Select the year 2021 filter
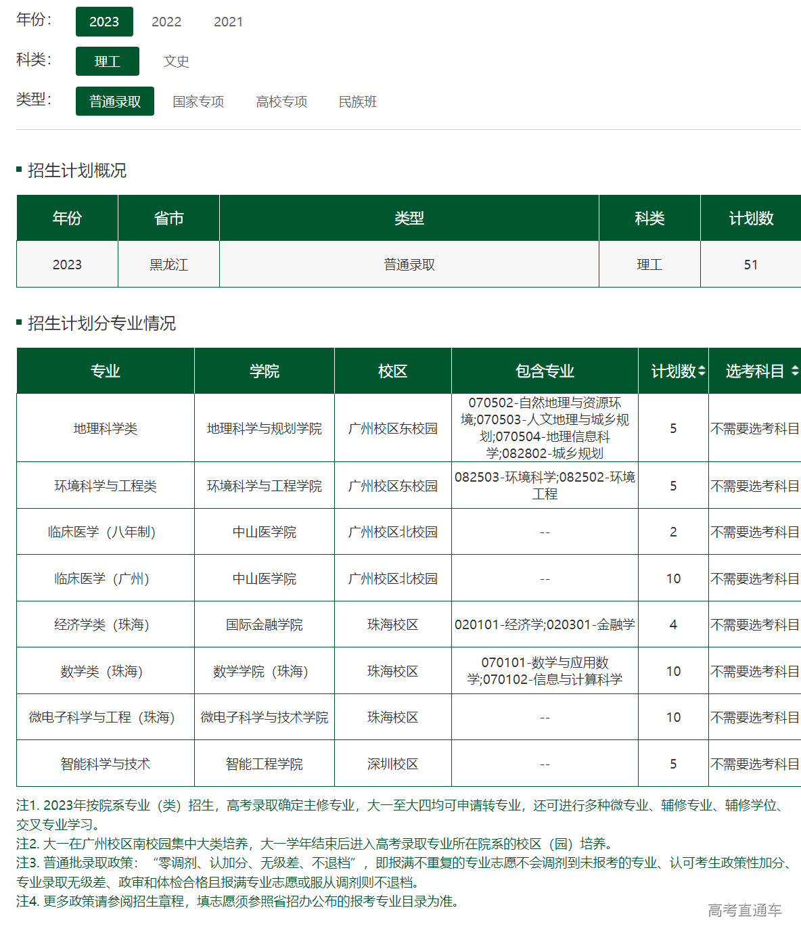 coord(230,22)
